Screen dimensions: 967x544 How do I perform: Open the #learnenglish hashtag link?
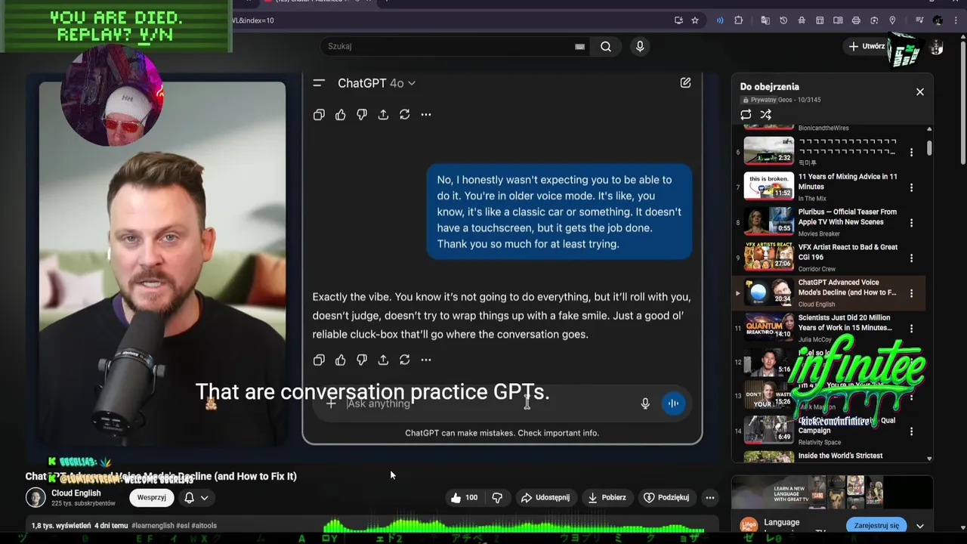(x=153, y=525)
